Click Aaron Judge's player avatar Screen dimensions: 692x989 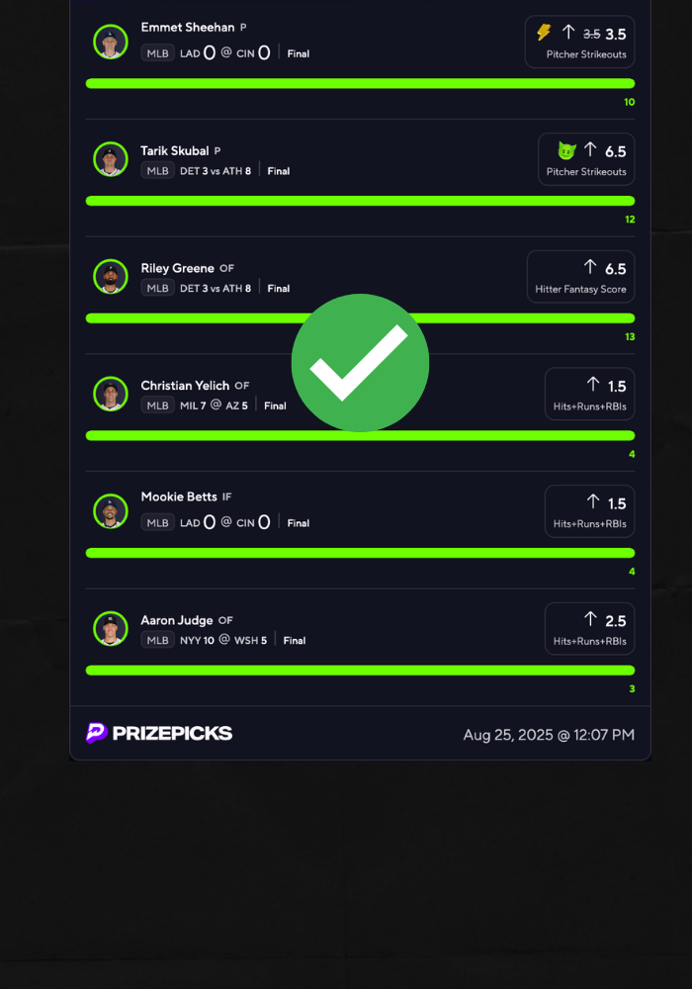[x=111, y=628]
